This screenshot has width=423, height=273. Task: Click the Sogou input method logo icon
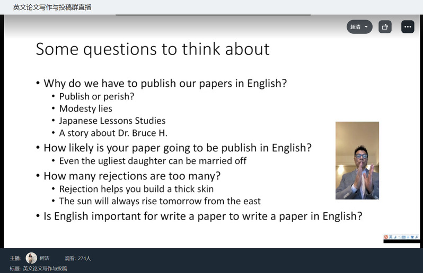tap(386, 236)
